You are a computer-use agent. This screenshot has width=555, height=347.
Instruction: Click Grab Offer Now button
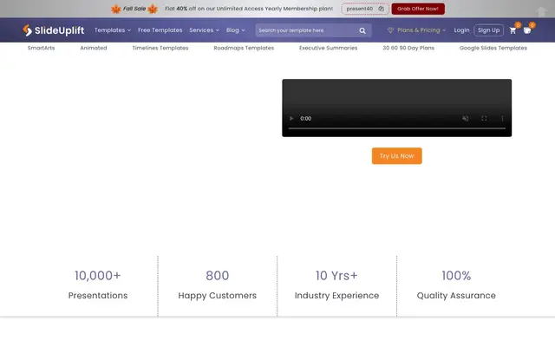pyautogui.click(x=418, y=9)
